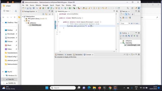This screenshot has width=162, height=91.
Task: Open the Source menu
Action: point(32,5)
